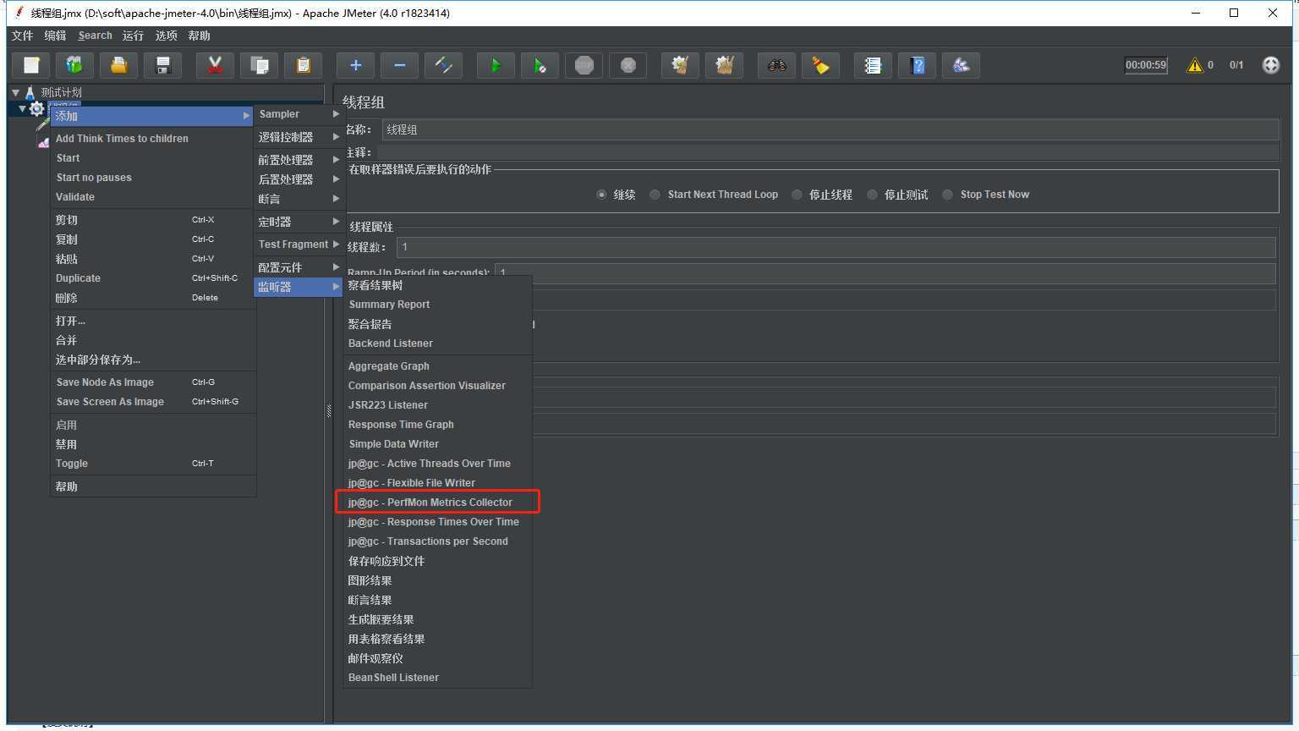Expand the 定时器 submenu

[299, 222]
